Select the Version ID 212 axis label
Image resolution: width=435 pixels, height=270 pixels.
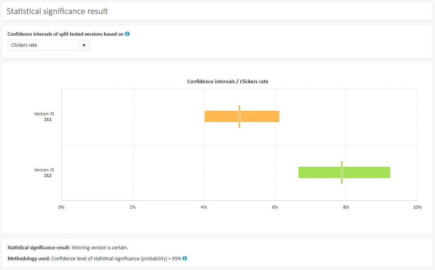[x=44, y=172]
